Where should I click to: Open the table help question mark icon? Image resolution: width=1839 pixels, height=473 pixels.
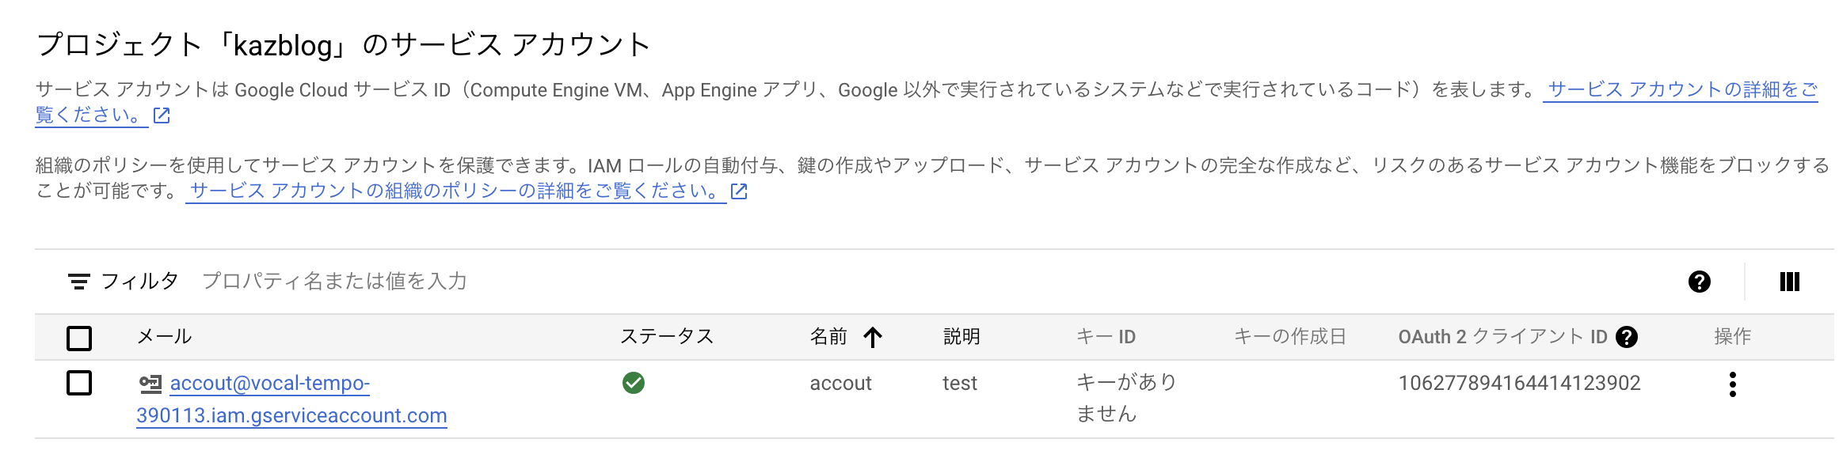pos(1699,282)
